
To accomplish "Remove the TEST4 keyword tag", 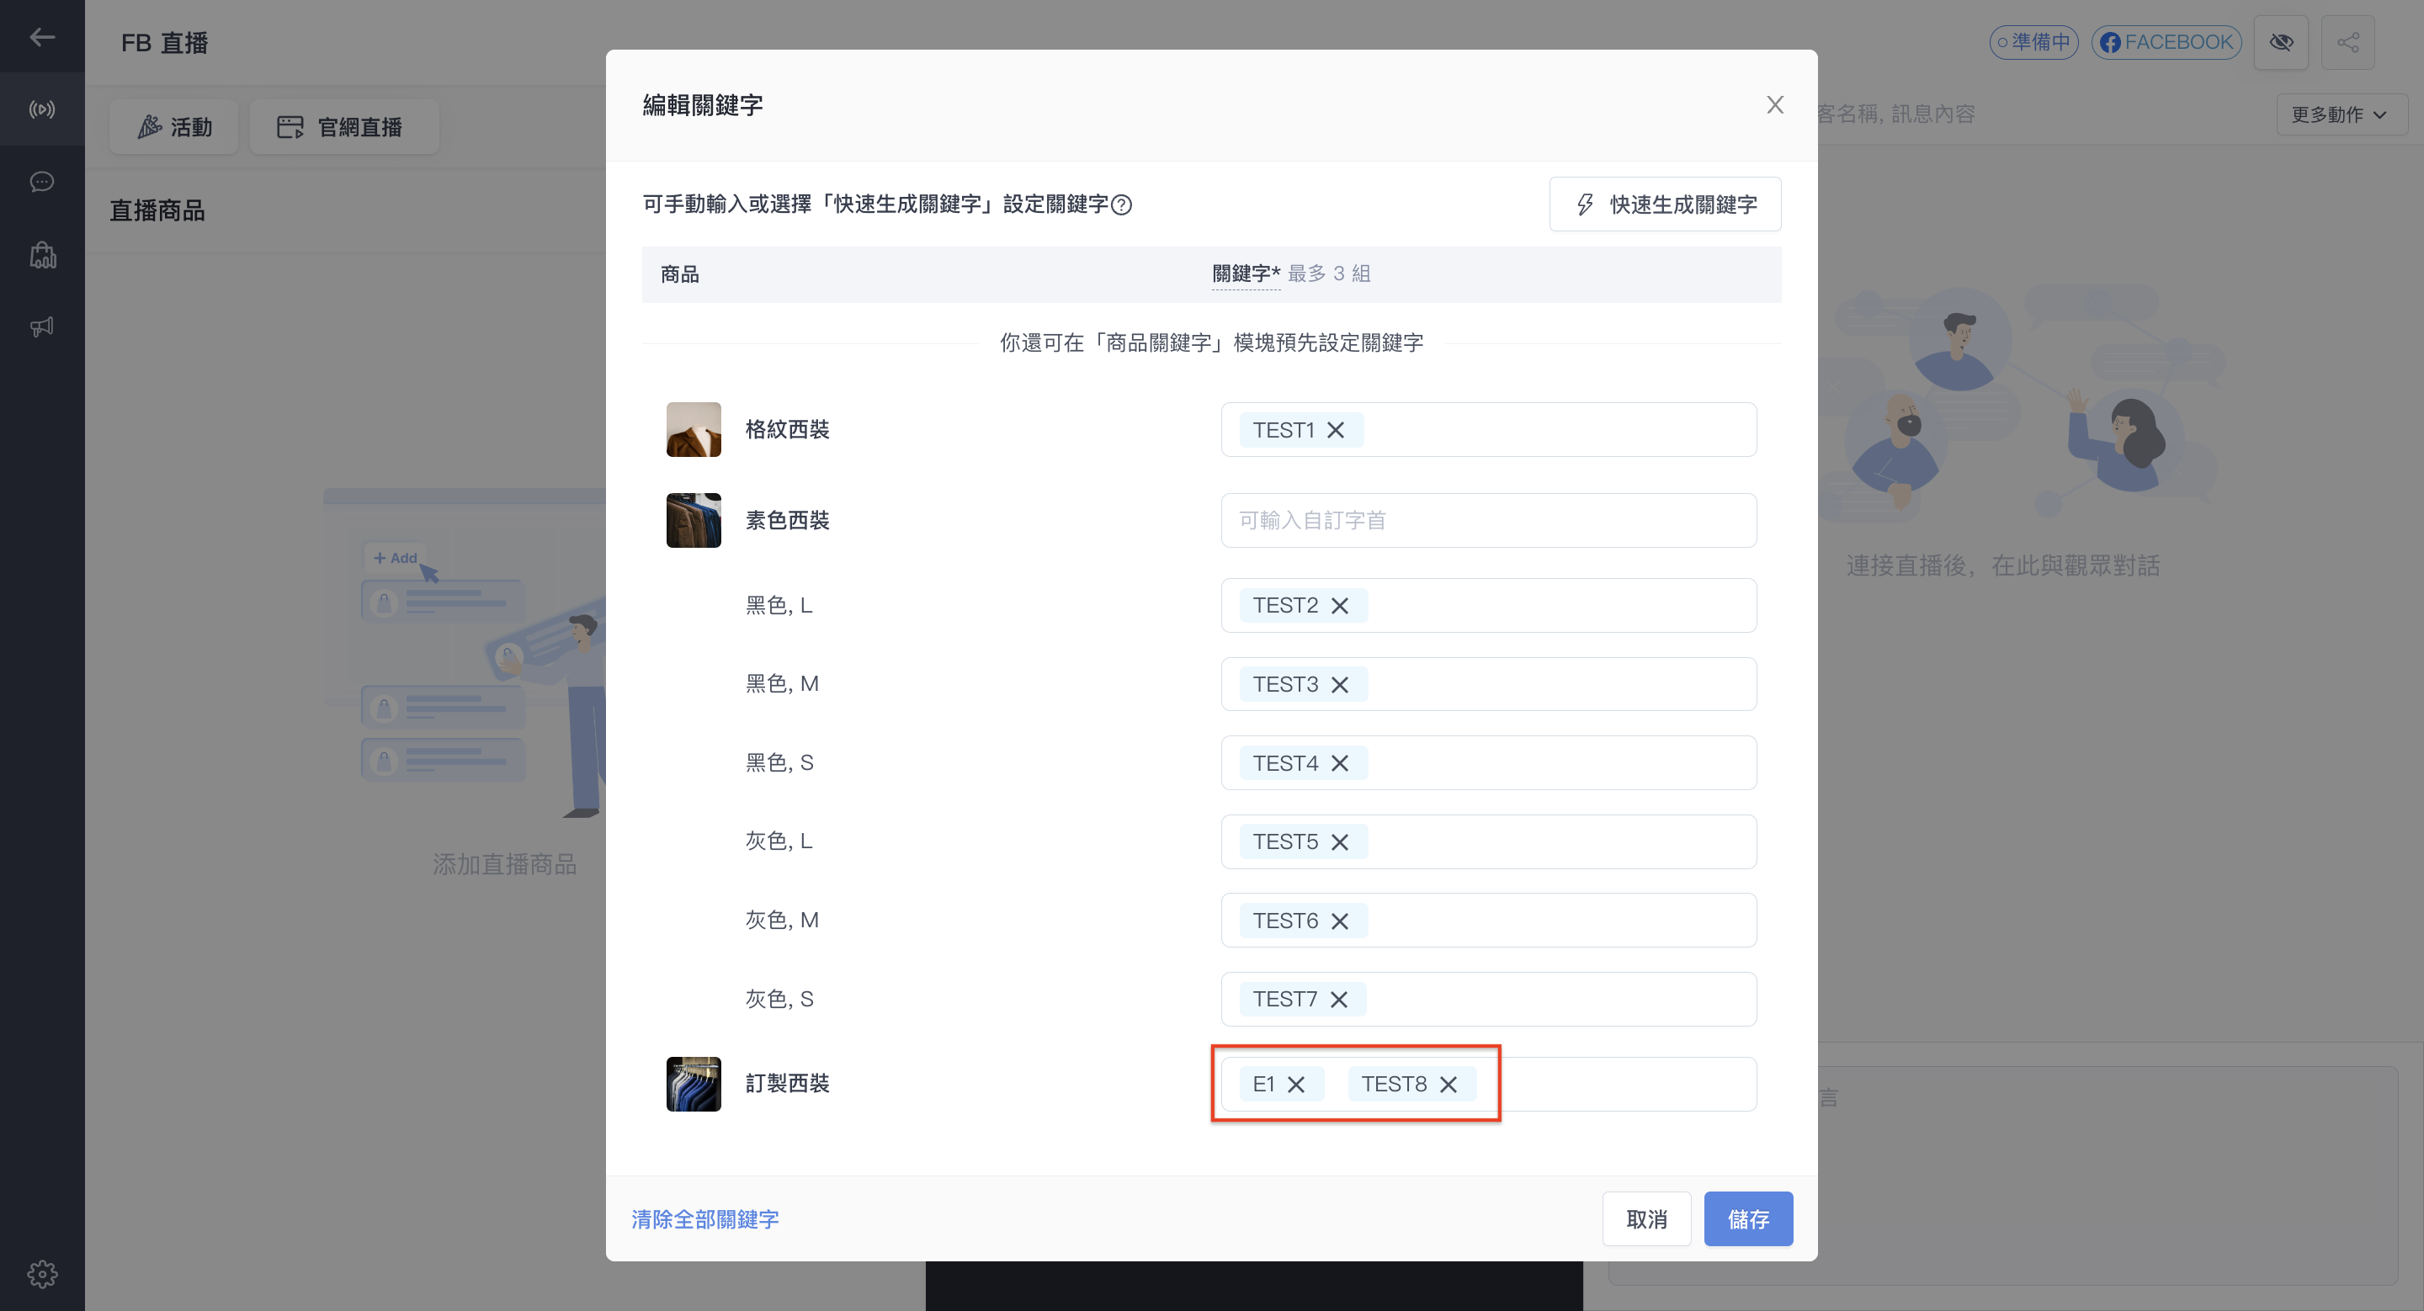I will click(1340, 762).
